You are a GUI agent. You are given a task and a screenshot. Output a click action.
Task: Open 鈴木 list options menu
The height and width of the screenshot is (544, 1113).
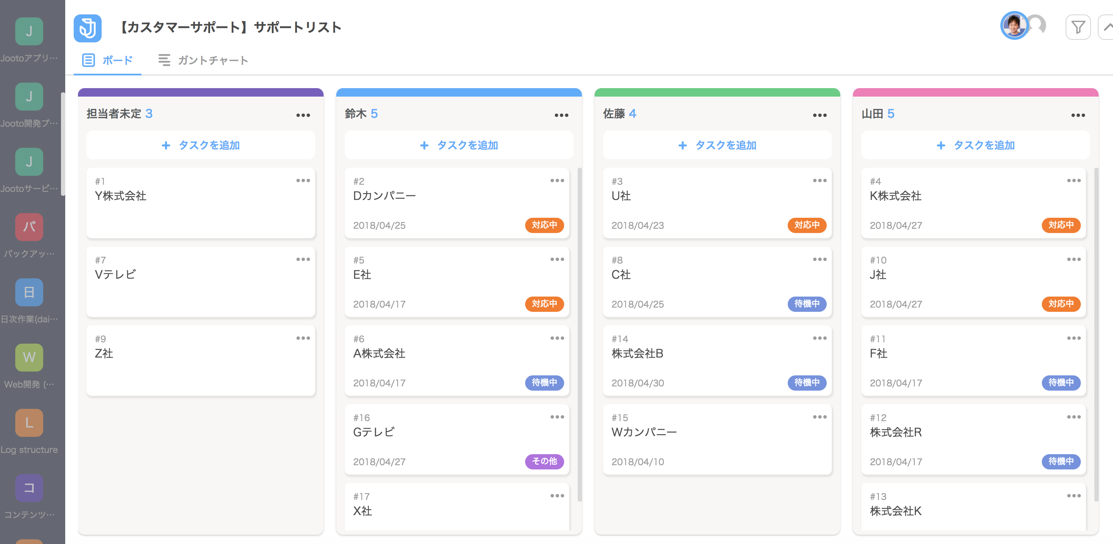click(562, 115)
